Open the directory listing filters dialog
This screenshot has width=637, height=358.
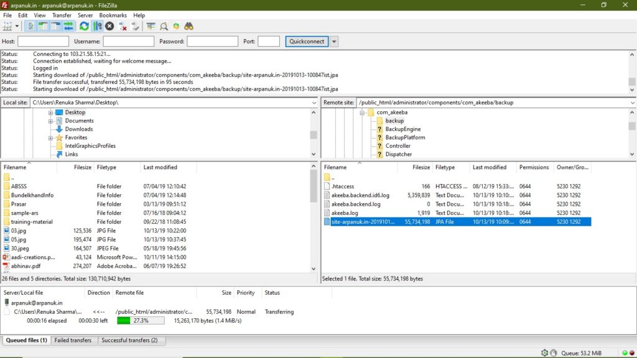151,26
